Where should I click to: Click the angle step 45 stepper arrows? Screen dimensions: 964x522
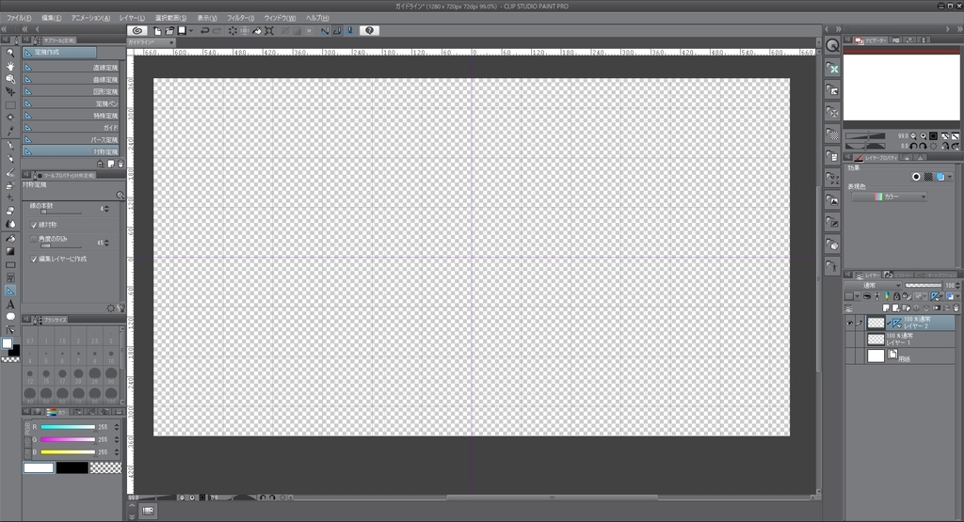point(106,243)
